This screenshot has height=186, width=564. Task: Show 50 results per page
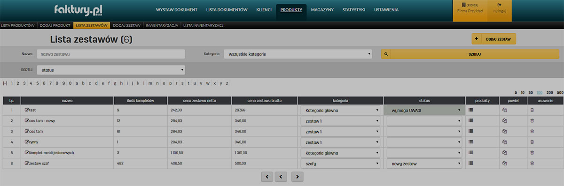click(x=531, y=93)
